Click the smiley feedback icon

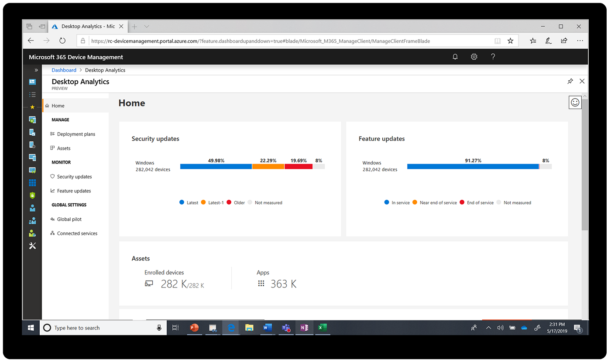tap(575, 102)
